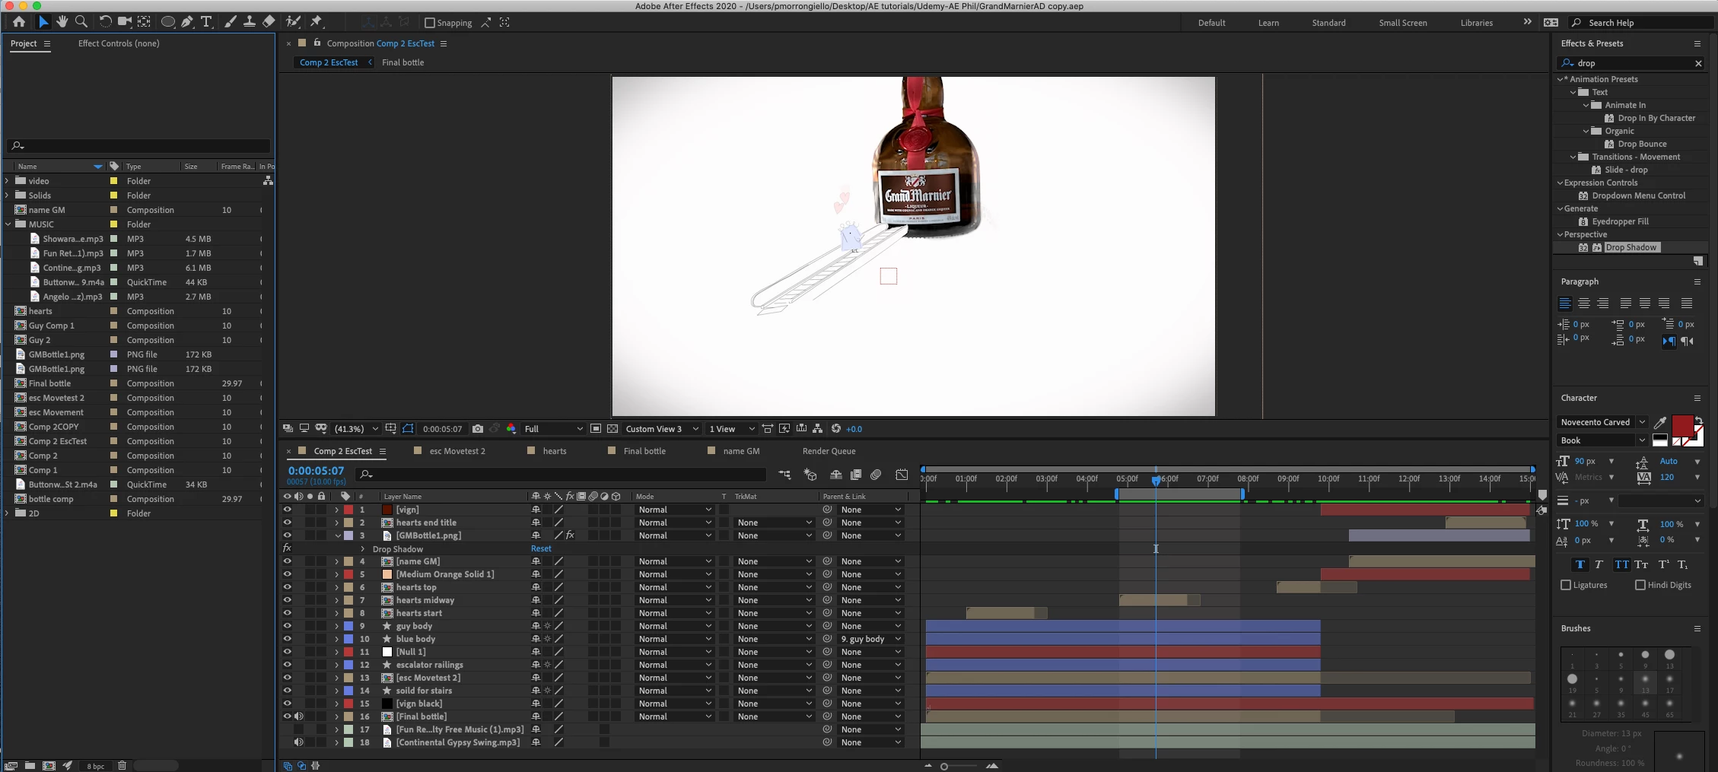
Task: Click the hide shy layers icon
Action: tap(835, 475)
